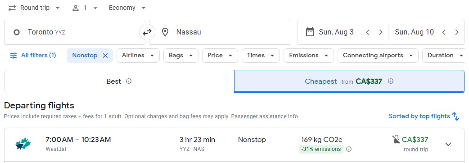This screenshot has width=469, height=163.
Task: Open the Passenger assistance link
Action: tap(259, 116)
